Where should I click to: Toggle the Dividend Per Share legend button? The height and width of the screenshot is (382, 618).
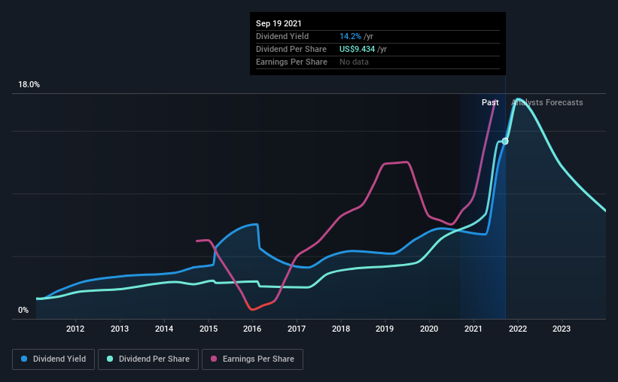148,359
